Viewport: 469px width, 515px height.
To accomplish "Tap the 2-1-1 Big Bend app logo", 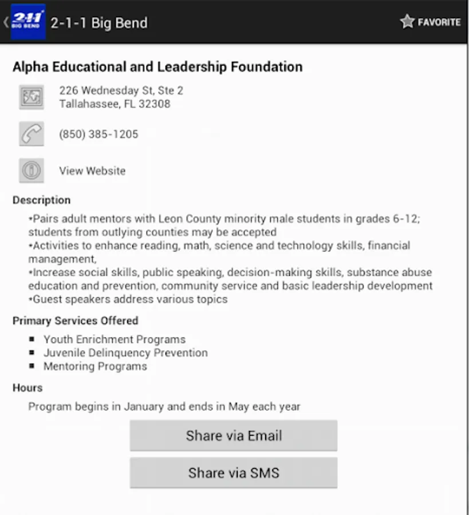I will point(28,22).
